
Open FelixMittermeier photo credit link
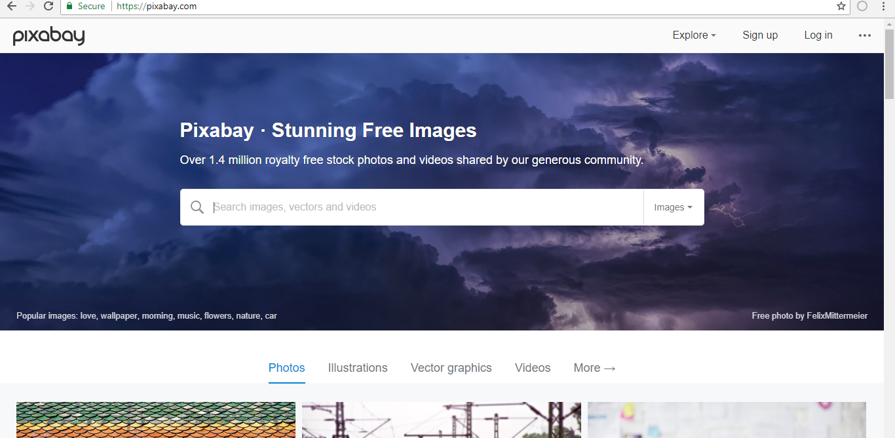[837, 316]
